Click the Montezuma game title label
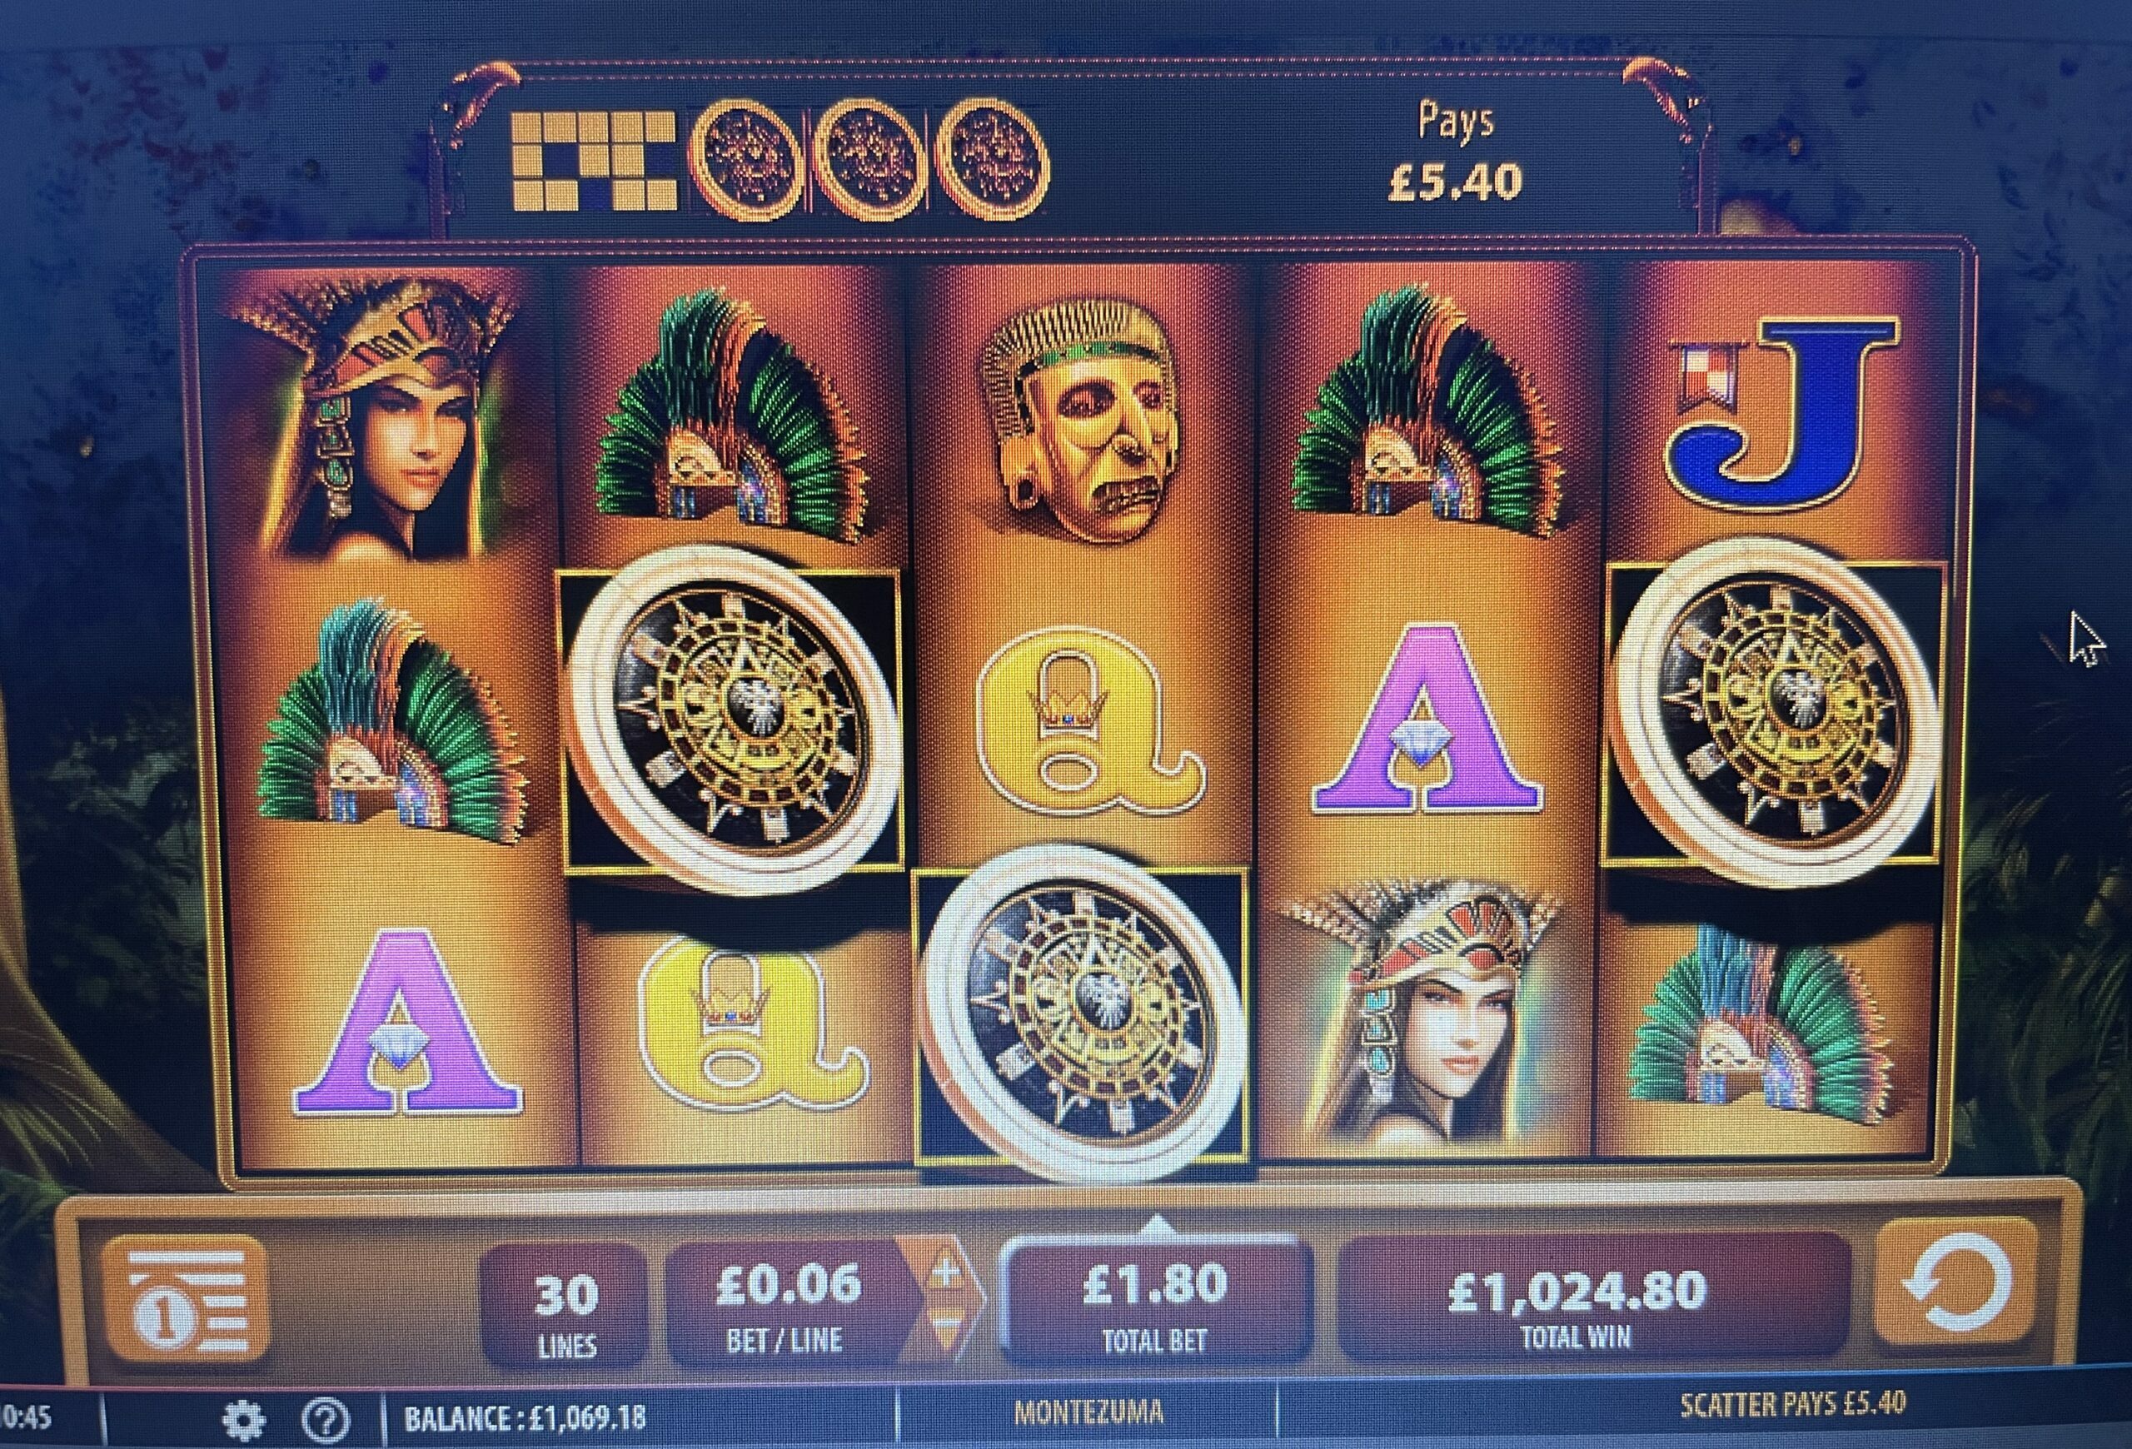This screenshot has height=1449, width=2132. point(1088,1411)
